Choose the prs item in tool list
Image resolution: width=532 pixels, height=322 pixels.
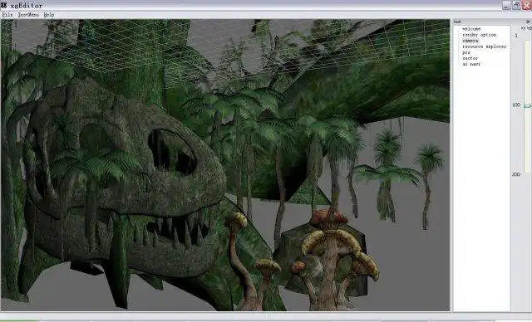[x=466, y=52]
